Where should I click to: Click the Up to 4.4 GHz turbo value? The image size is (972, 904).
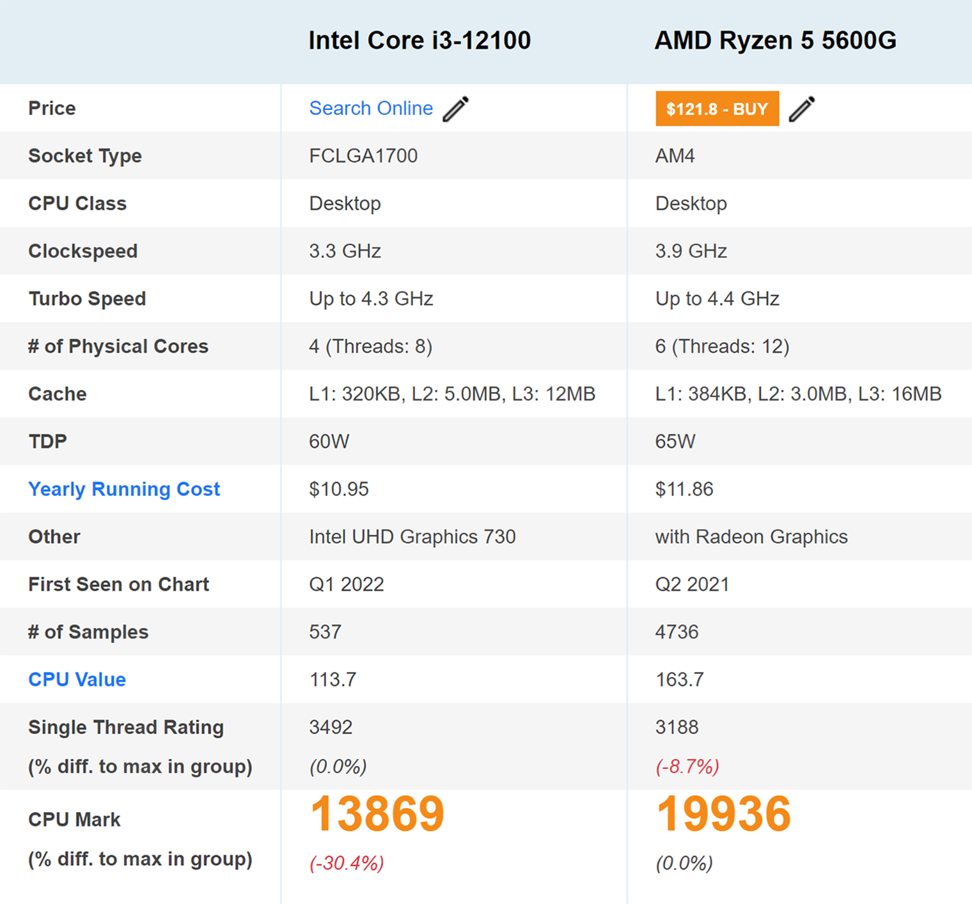(x=717, y=299)
